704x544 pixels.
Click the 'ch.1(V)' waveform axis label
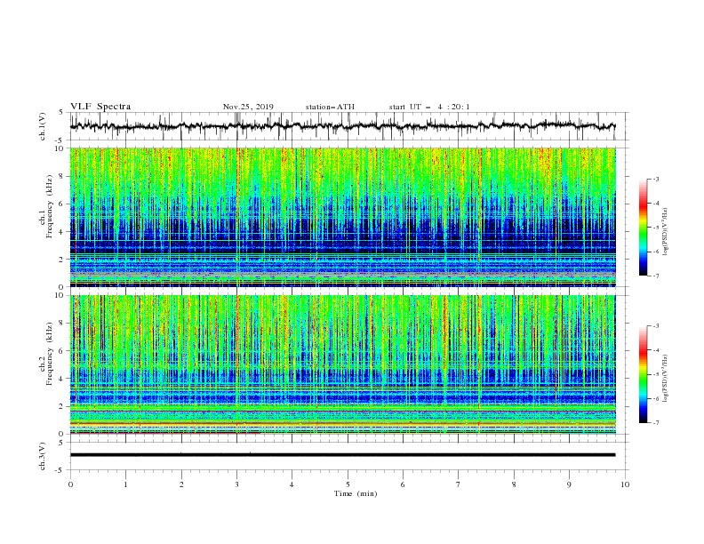[43, 126]
